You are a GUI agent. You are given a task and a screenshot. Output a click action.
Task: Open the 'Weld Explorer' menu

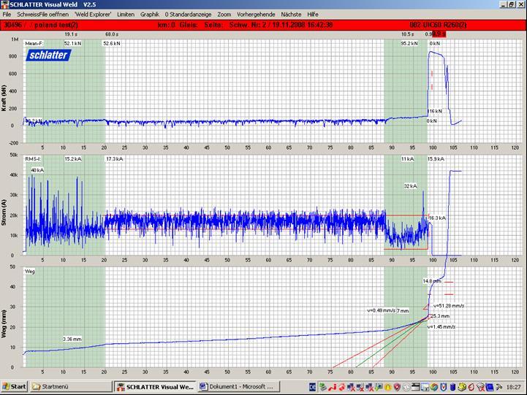point(93,15)
